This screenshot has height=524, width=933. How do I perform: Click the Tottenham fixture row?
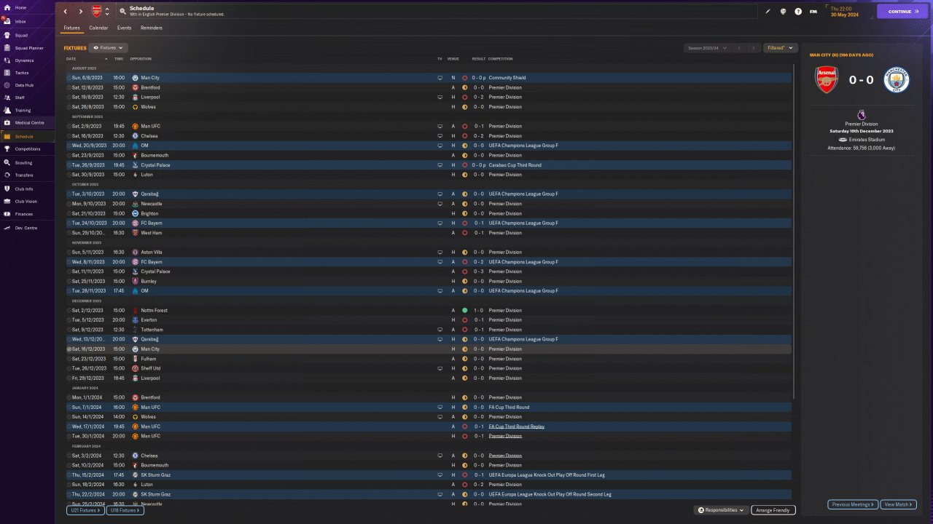(429, 330)
